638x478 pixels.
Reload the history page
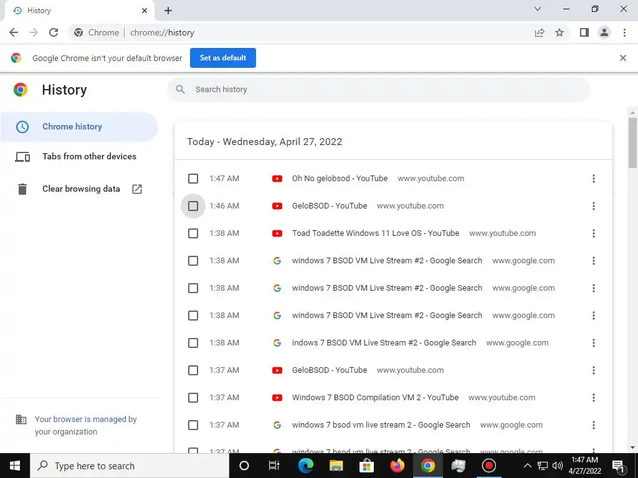[x=54, y=32]
